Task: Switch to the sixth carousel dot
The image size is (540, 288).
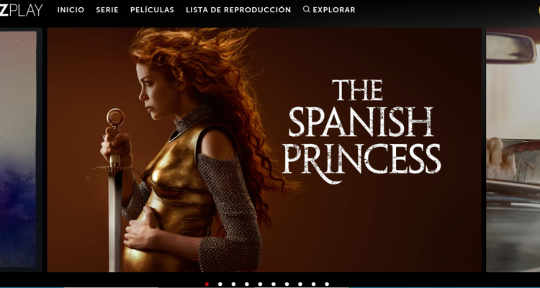Action: pyautogui.click(x=274, y=284)
